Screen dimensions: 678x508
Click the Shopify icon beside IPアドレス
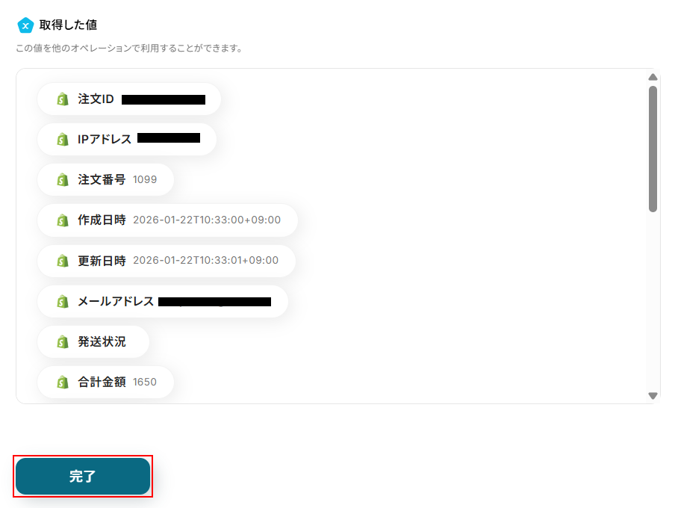point(63,140)
